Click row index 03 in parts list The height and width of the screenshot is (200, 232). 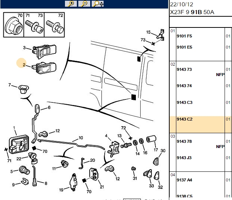coord(173,136)
